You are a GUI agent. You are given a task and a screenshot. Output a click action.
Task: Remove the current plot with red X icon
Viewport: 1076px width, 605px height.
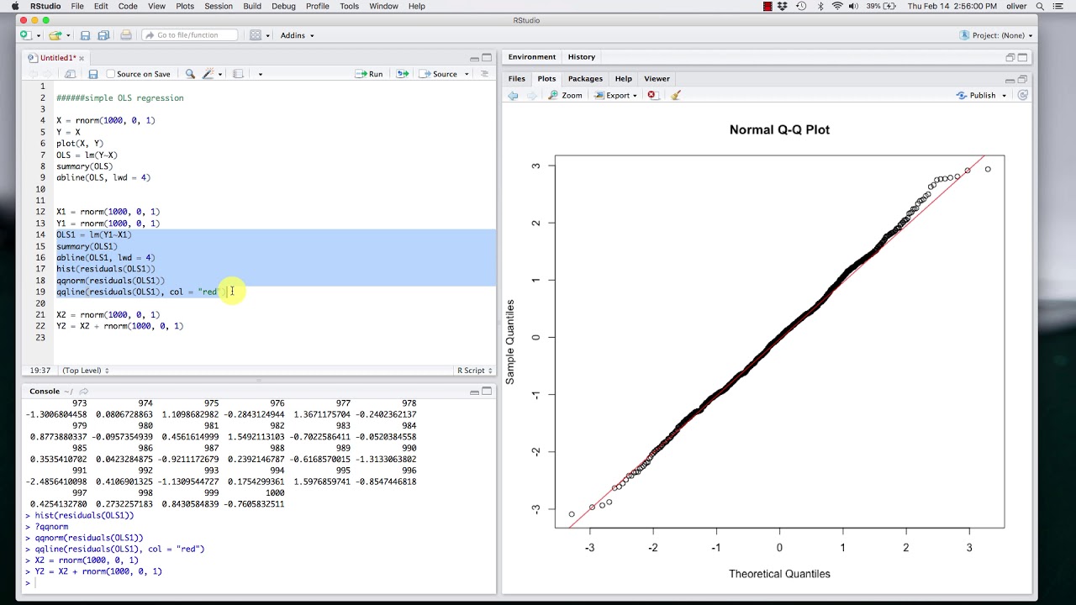(x=652, y=96)
